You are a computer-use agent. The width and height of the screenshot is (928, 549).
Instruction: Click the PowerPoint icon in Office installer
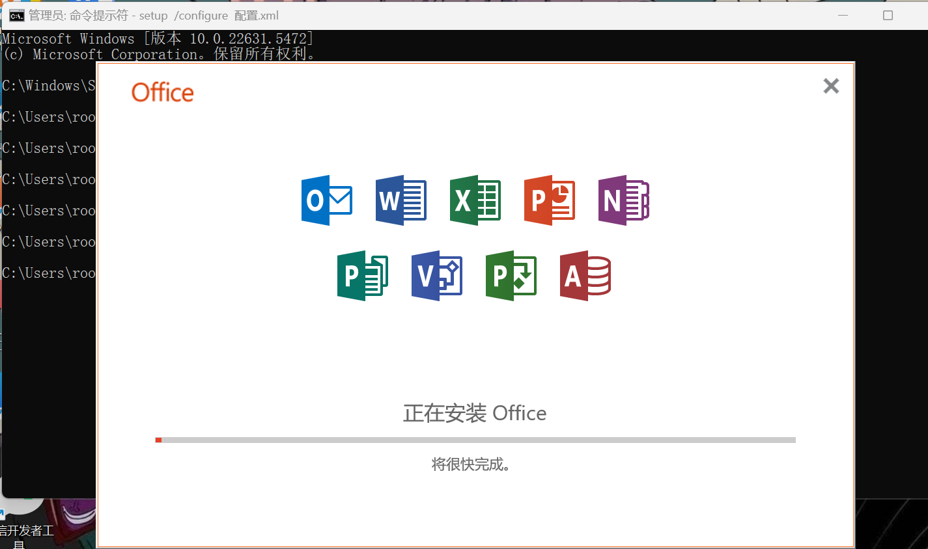coord(550,200)
